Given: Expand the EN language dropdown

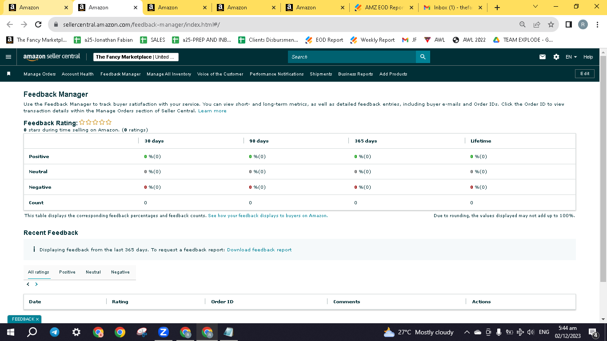Looking at the screenshot, I should click(x=571, y=57).
